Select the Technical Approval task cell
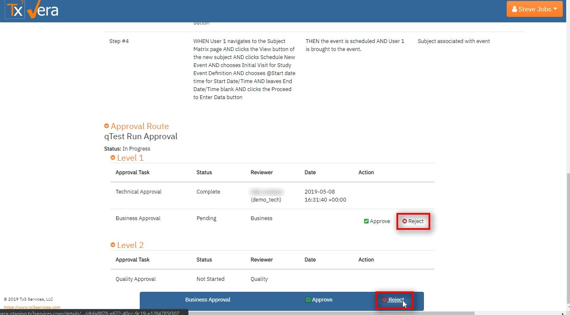The image size is (570, 315). 138,192
